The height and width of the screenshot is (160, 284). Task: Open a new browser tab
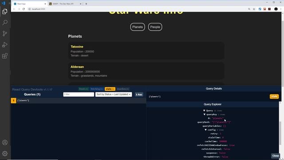[x=86, y=4]
